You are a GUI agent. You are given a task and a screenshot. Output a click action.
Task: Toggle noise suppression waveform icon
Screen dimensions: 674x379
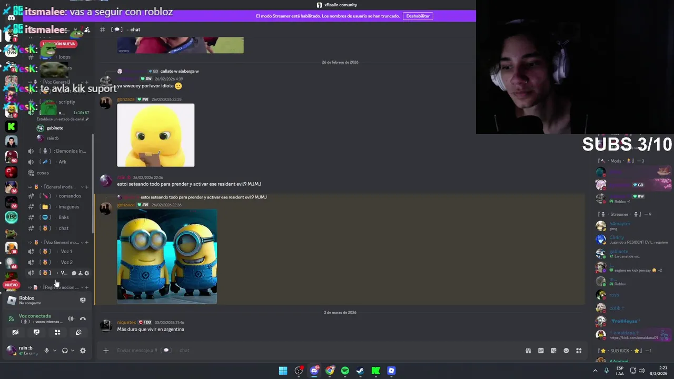[71, 318]
